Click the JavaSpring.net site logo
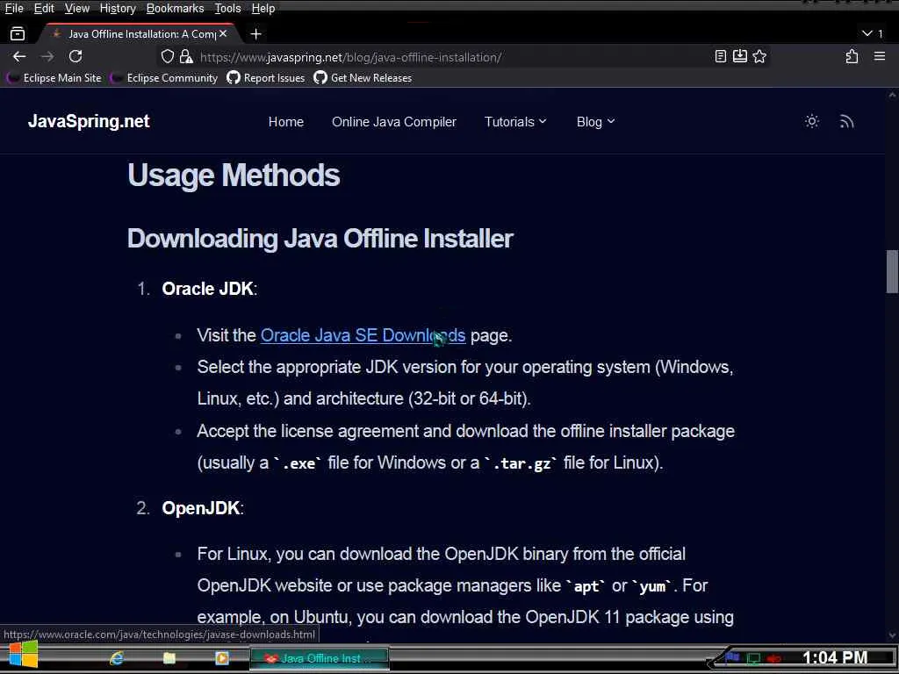 [89, 121]
